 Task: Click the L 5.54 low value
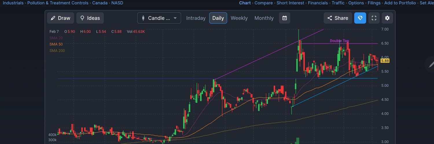pos(101,32)
